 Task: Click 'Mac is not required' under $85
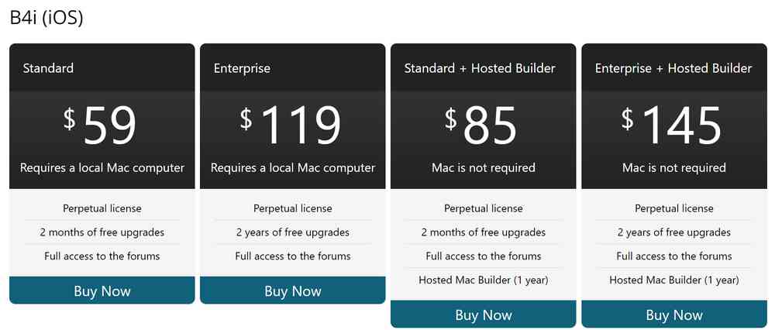(x=484, y=167)
